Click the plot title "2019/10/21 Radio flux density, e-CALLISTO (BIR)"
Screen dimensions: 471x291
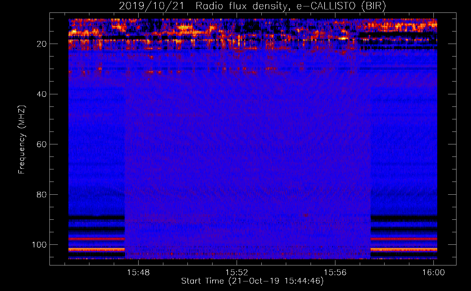[252, 6]
